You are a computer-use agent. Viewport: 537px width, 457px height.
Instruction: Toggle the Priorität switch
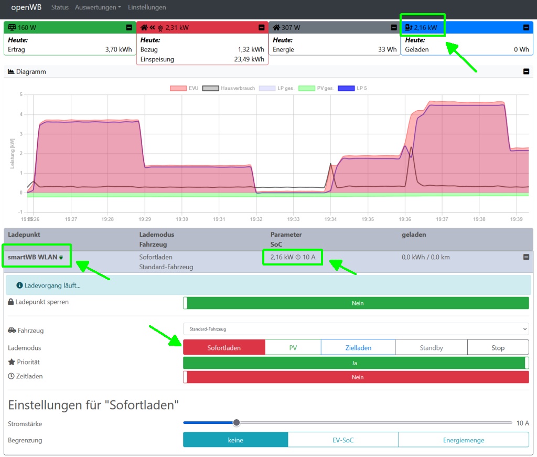tap(356, 363)
